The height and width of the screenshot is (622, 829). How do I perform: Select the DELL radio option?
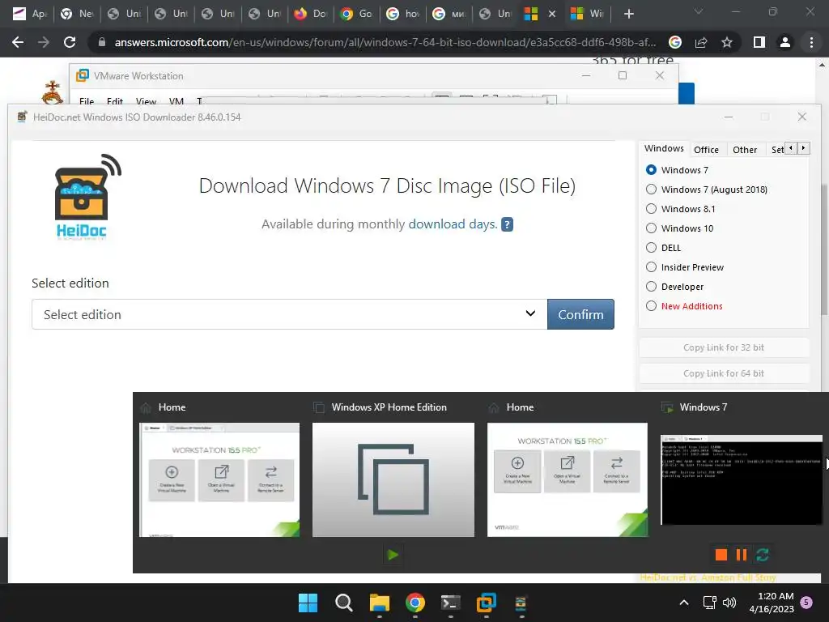click(652, 248)
